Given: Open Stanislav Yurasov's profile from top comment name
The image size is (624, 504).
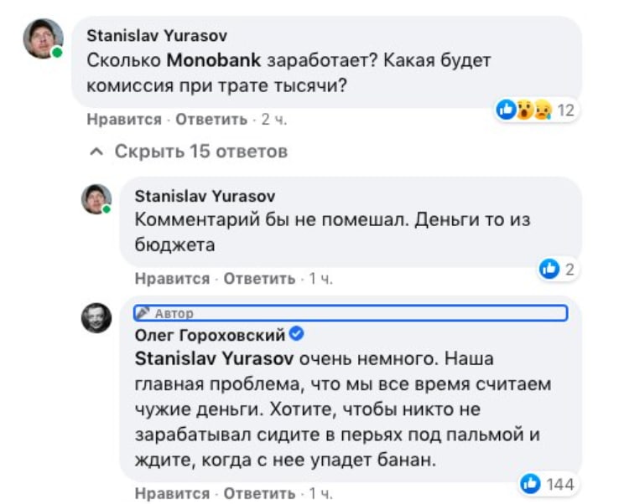Looking at the screenshot, I should click(x=157, y=36).
